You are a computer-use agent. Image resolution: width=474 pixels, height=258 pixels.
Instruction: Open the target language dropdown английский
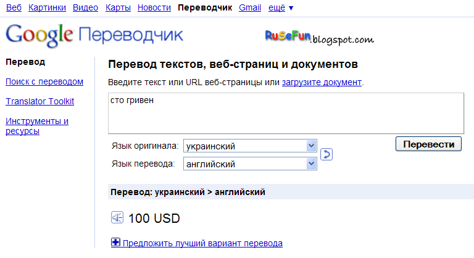pyautogui.click(x=250, y=164)
